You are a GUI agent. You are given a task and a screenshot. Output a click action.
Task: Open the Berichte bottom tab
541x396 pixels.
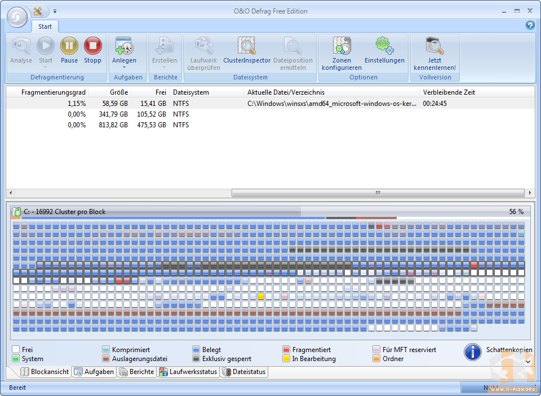click(137, 372)
